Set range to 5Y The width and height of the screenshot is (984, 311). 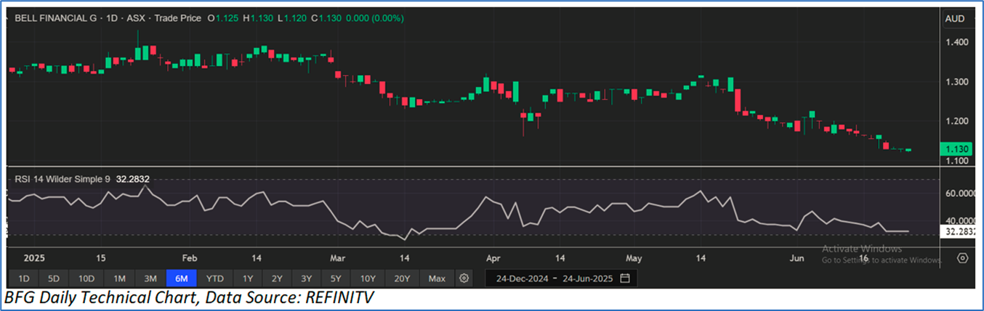[335, 278]
